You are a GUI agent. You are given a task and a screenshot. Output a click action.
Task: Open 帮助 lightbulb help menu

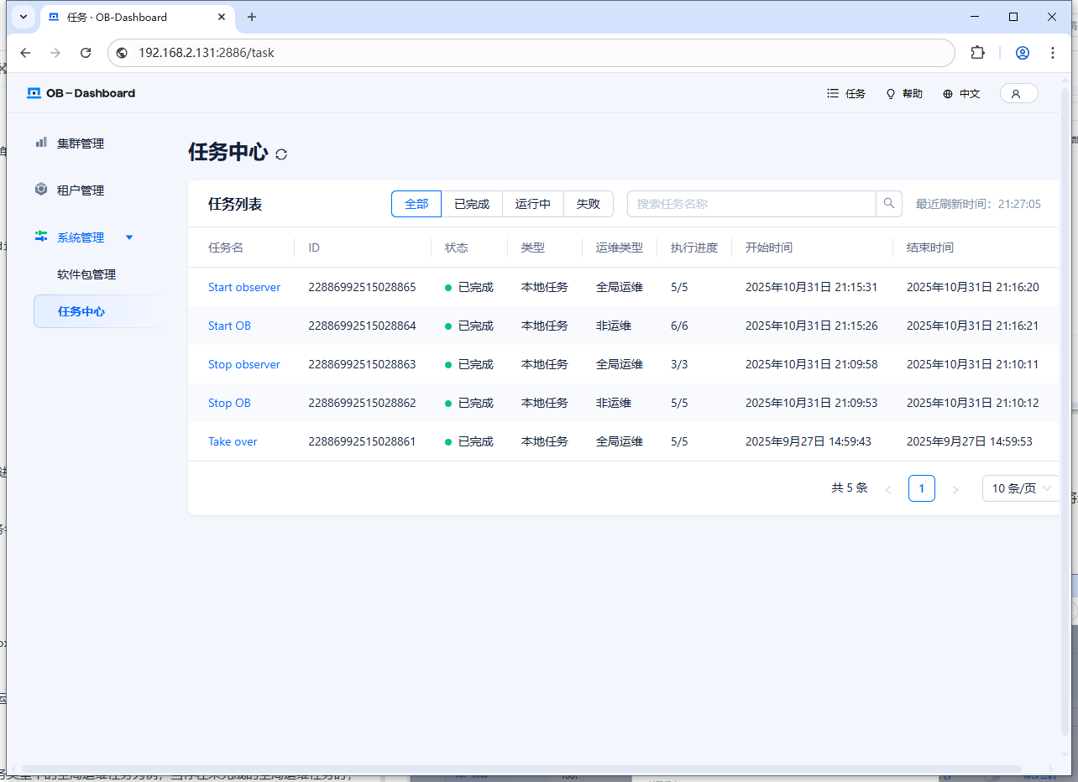tap(904, 94)
